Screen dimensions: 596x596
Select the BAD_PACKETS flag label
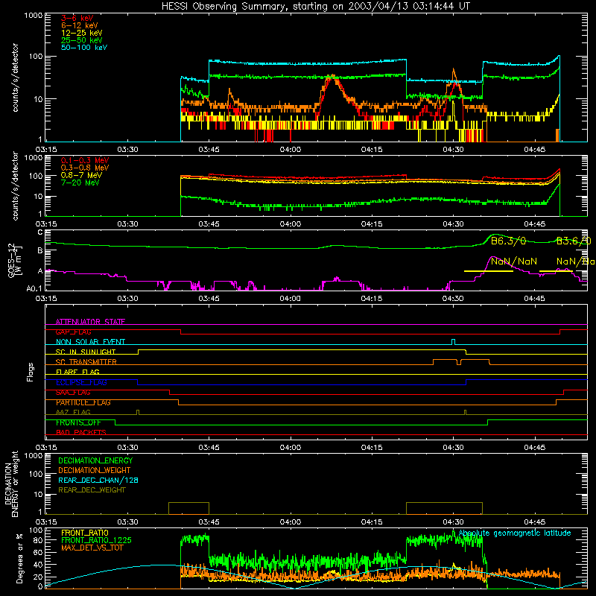[81, 432]
